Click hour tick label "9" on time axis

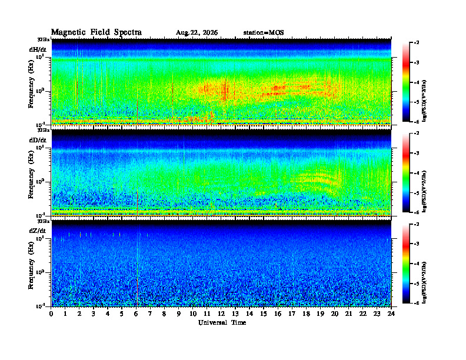pyautogui.click(x=178, y=314)
